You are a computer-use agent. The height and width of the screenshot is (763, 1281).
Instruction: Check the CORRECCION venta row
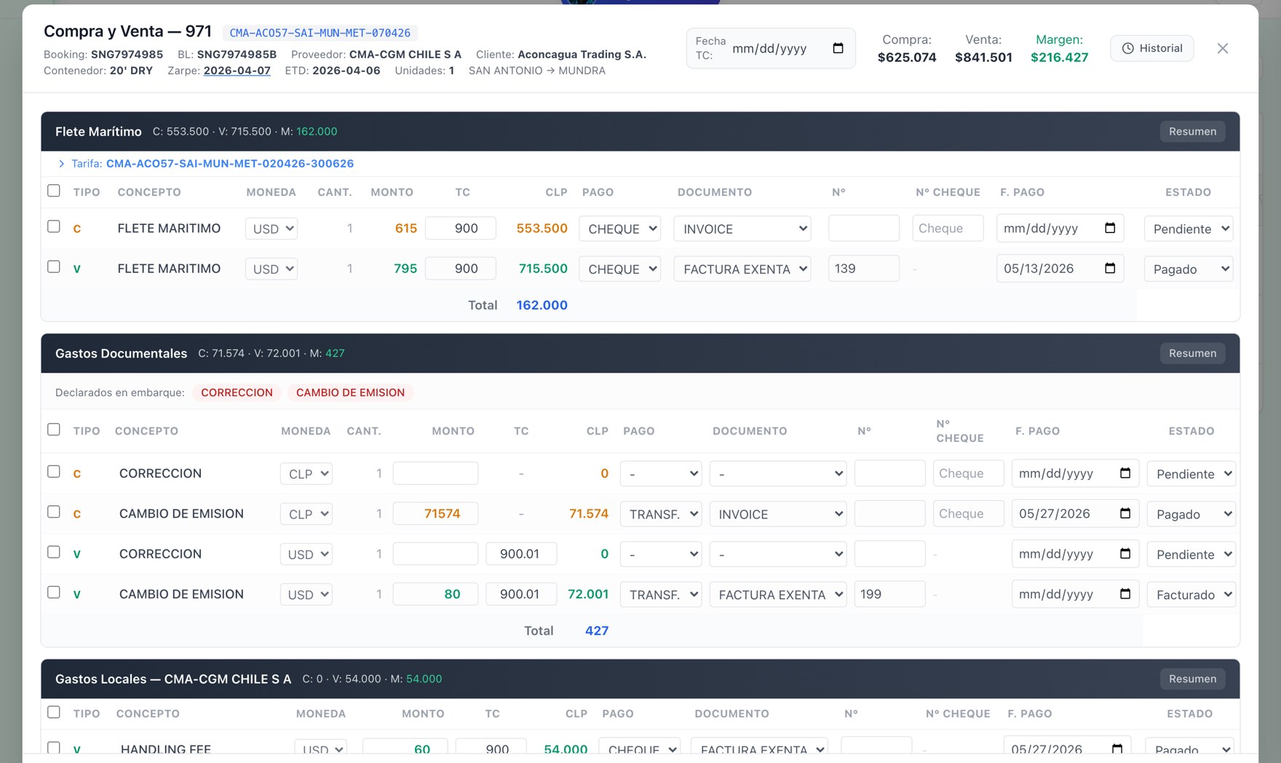tap(54, 552)
